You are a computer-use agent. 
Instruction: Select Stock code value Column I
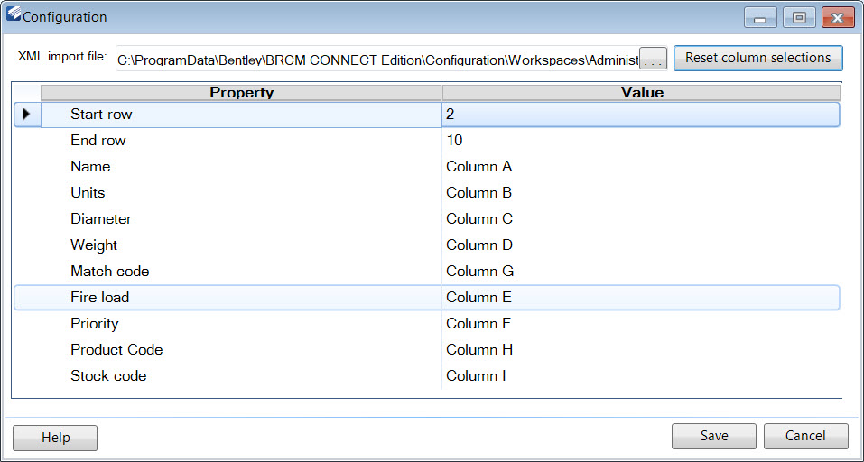coord(641,376)
